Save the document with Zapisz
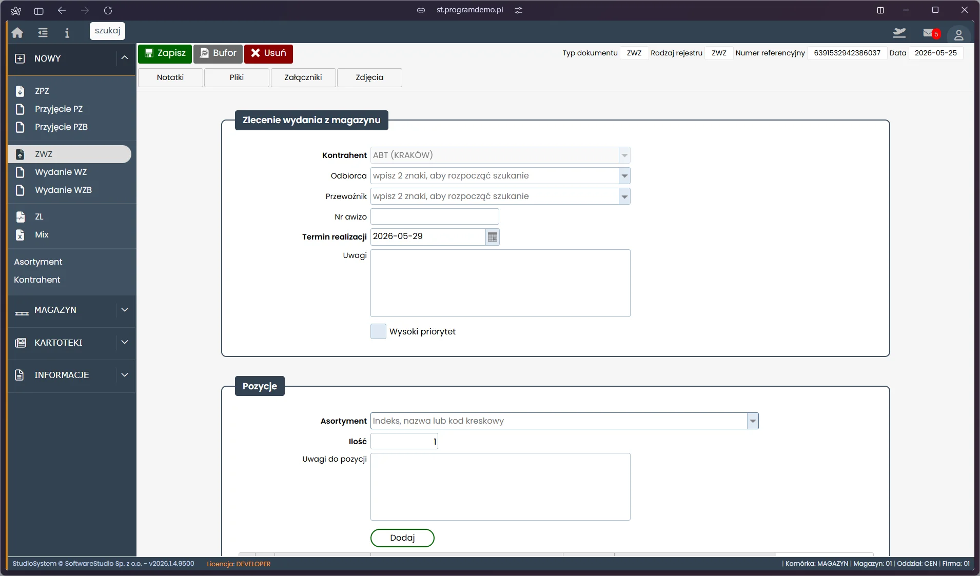This screenshot has width=980, height=576. click(x=165, y=53)
